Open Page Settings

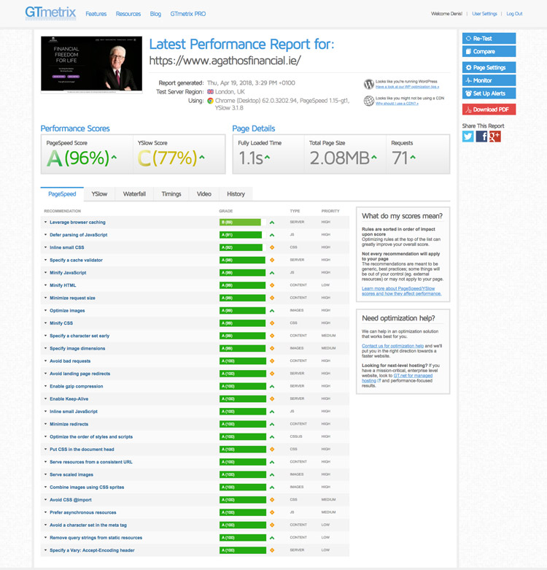(489, 68)
